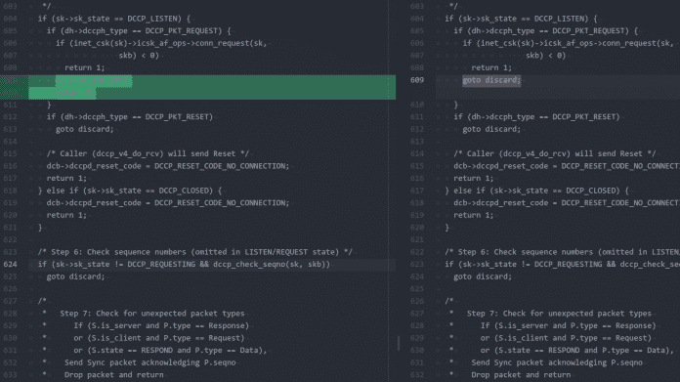Click dccpd_reset_code assignment on left line 619
Screen dimensions: 680x382
tap(168, 203)
